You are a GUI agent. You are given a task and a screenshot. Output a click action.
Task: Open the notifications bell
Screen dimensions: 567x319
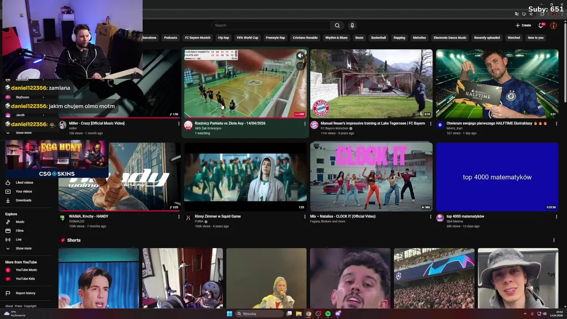pyautogui.click(x=541, y=25)
